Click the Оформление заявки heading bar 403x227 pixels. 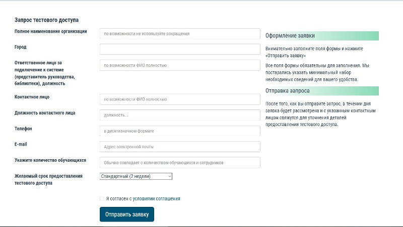(x=322, y=36)
